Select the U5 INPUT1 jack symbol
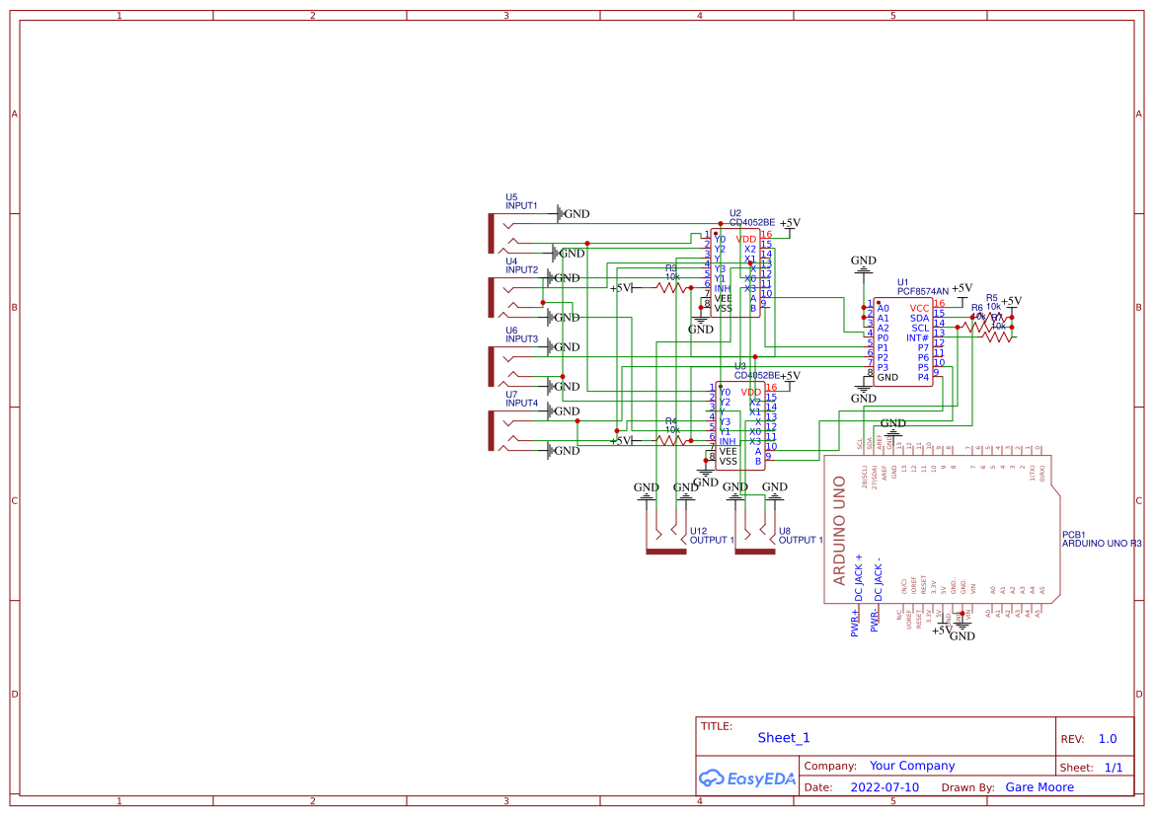 tap(492, 233)
